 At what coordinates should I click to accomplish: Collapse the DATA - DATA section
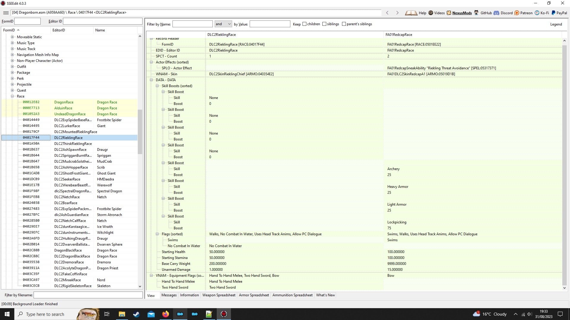click(x=151, y=80)
